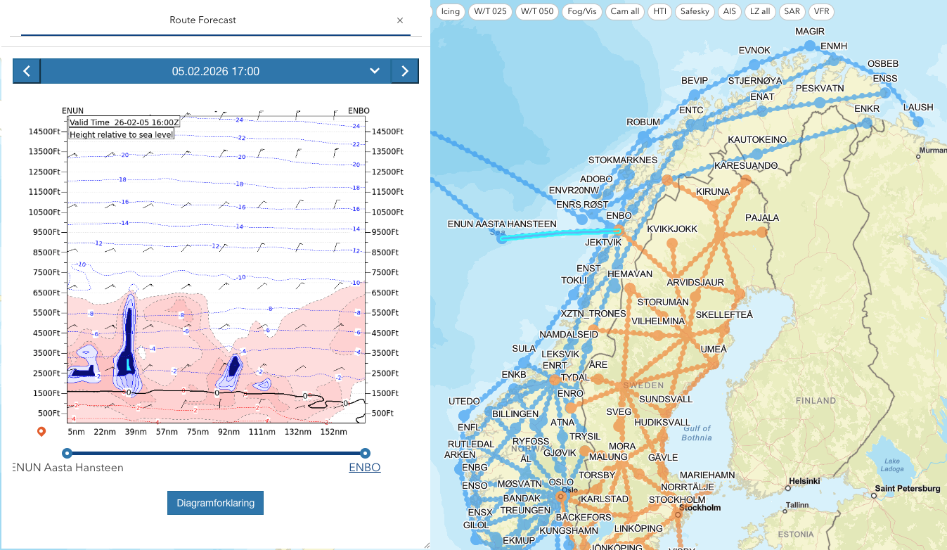947x550 pixels.
Task: Select the TRYSIL waypoint label
Action: point(585,437)
